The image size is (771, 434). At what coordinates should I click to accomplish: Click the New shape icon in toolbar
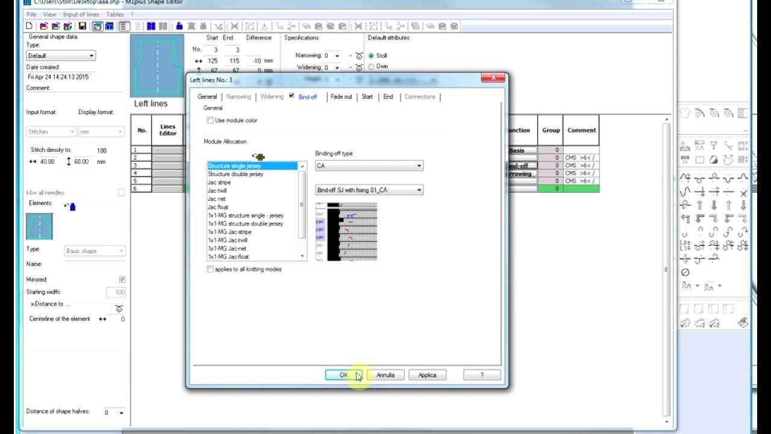click(x=29, y=26)
